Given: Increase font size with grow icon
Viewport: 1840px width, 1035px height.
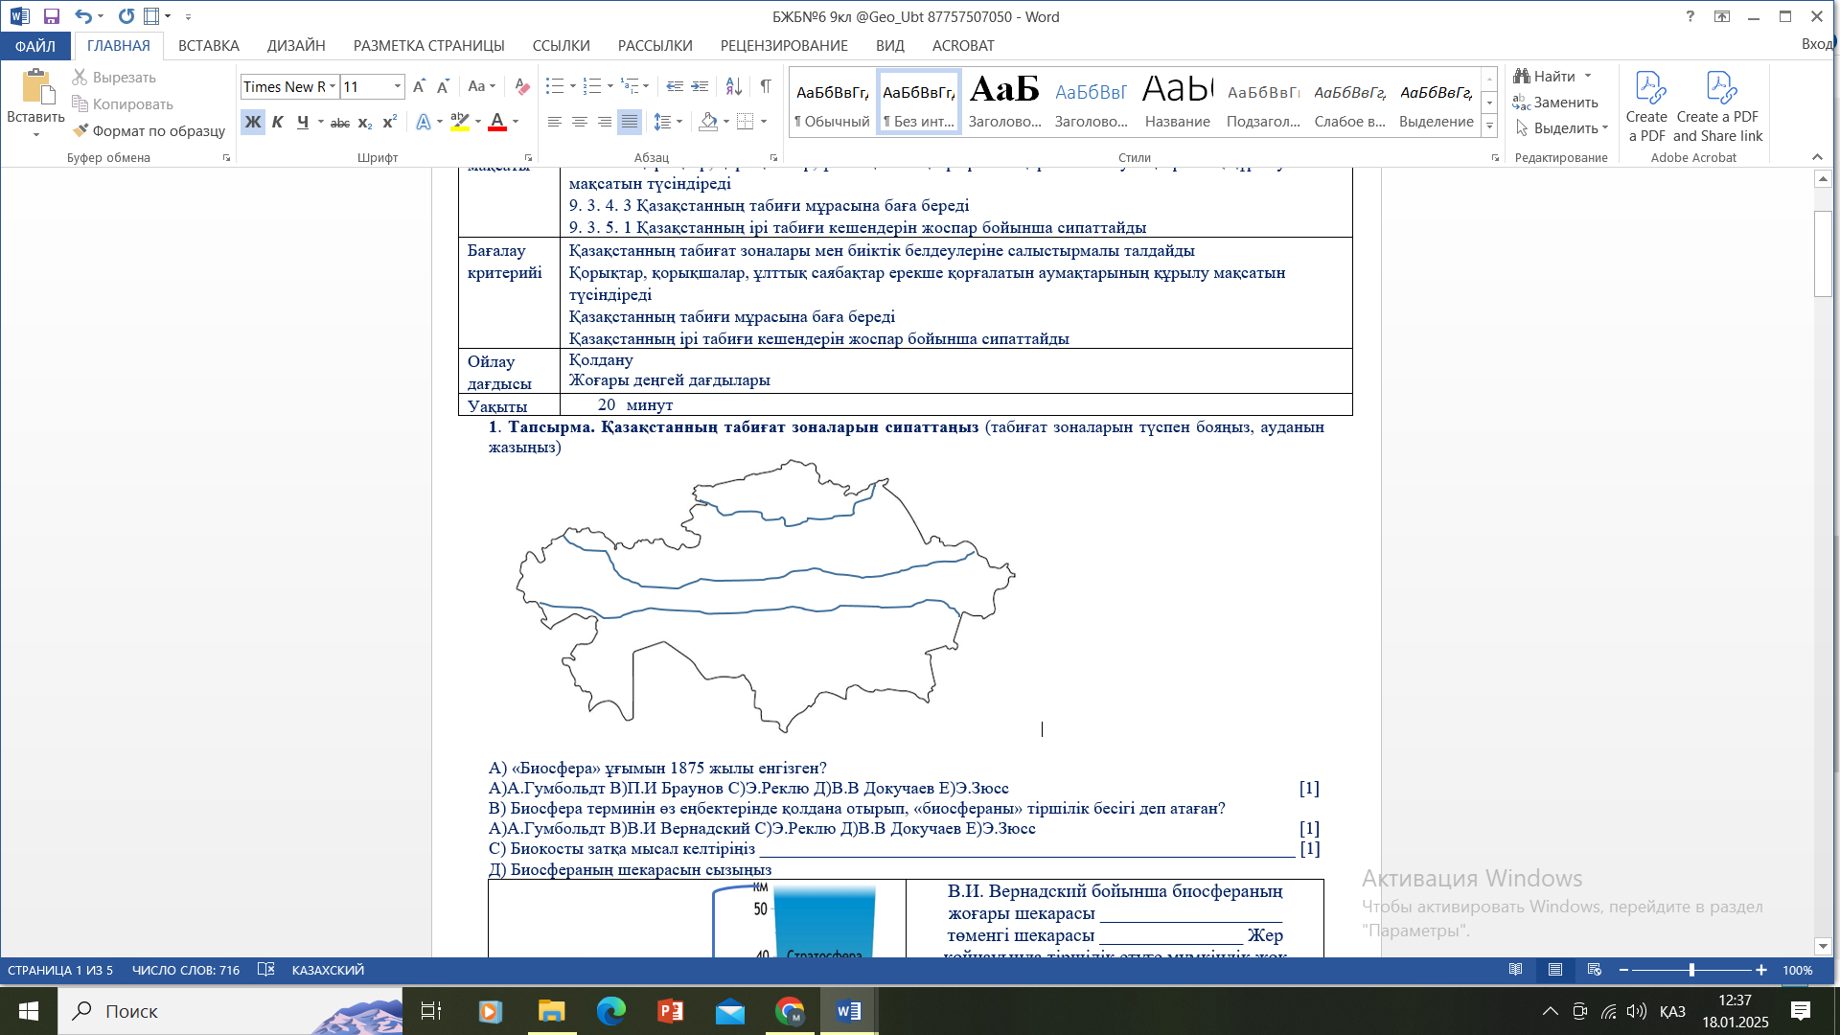Looking at the screenshot, I should point(419,86).
